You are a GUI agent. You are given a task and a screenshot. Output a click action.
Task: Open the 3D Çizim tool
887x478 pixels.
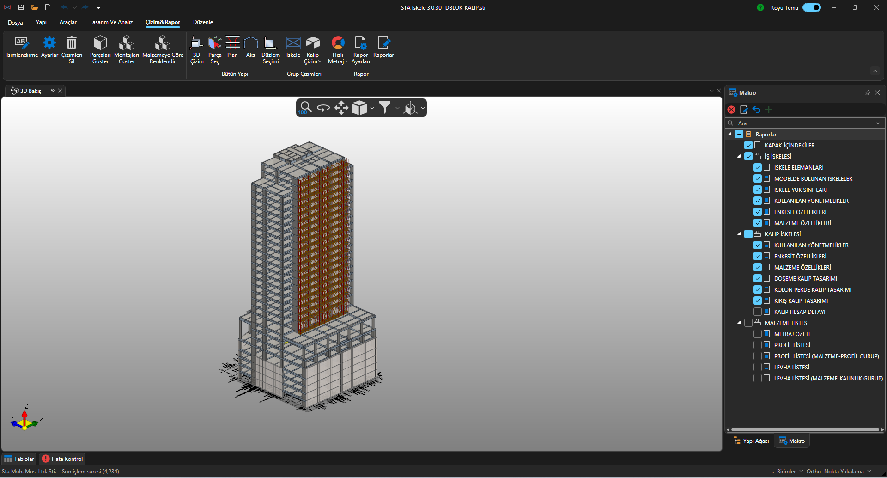click(x=196, y=43)
